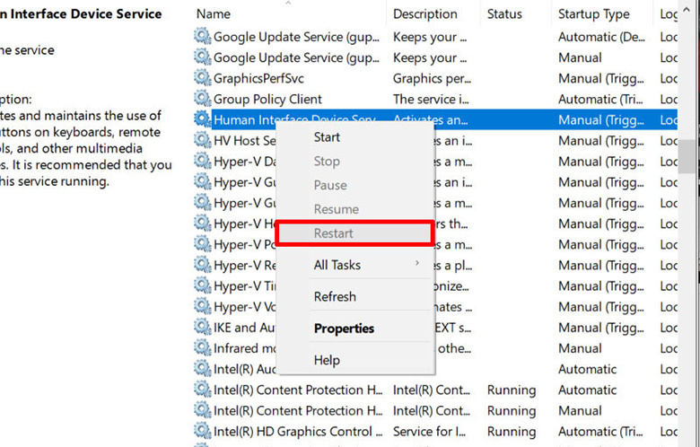Screen dimensions: 700x447
Task: Select Refresh in the context menu
Action: (x=335, y=297)
